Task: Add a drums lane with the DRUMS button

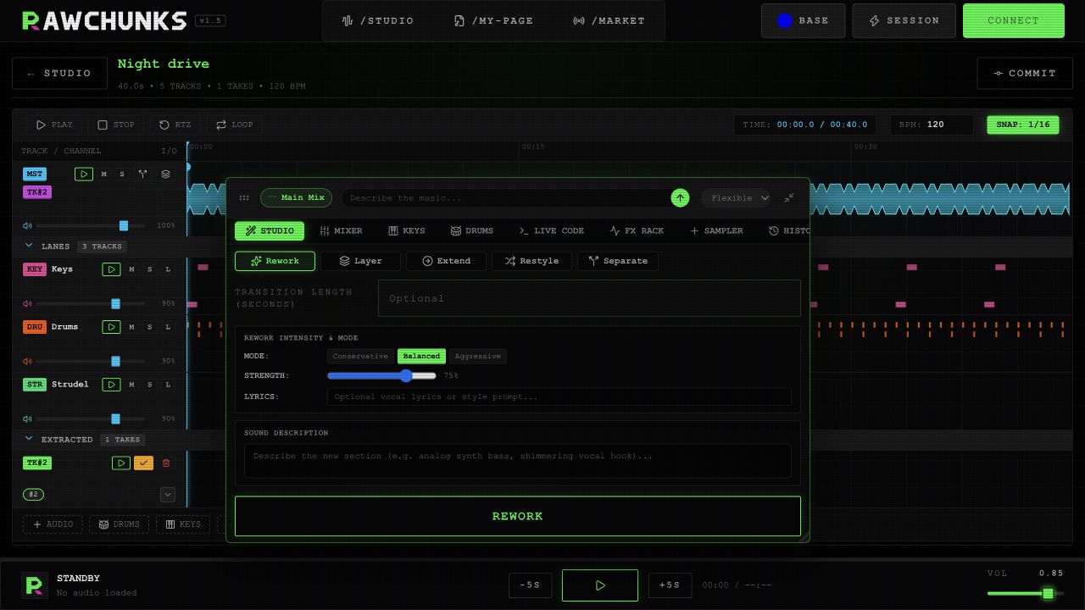Action: point(119,524)
